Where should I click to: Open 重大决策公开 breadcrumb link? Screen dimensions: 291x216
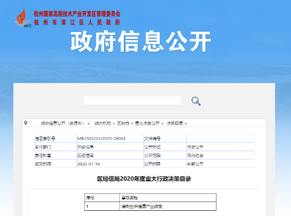click(x=147, y=123)
